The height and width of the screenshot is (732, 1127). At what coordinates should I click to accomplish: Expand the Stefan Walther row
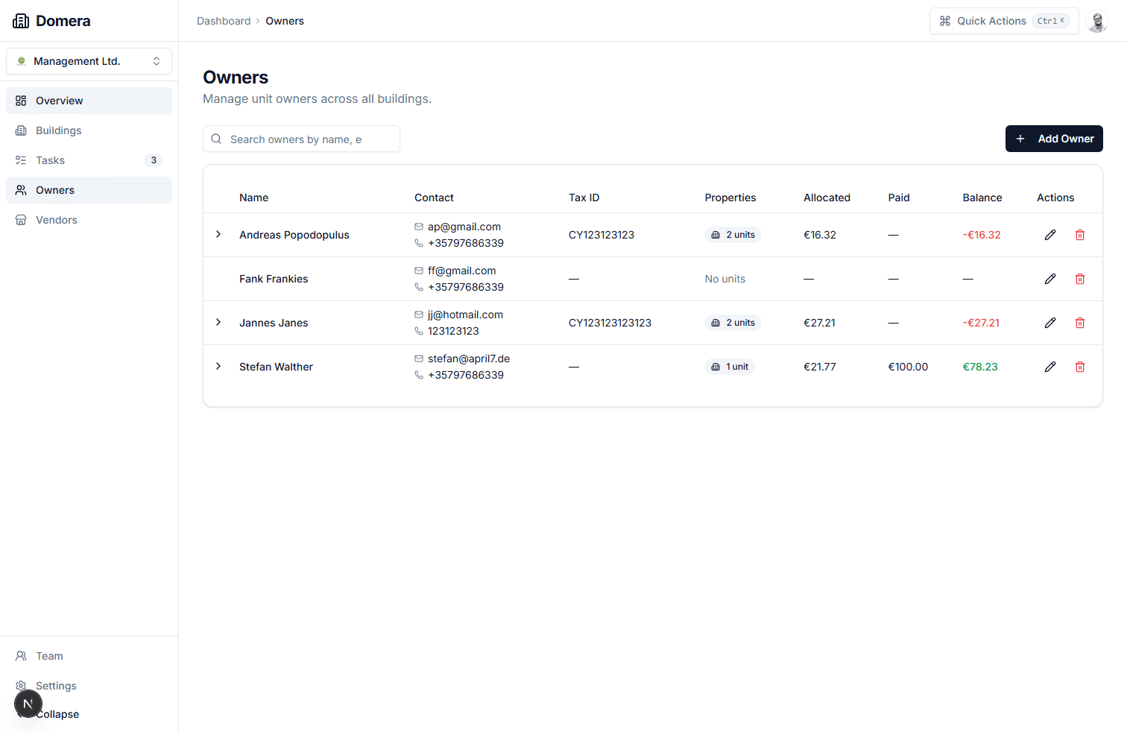coord(218,366)
